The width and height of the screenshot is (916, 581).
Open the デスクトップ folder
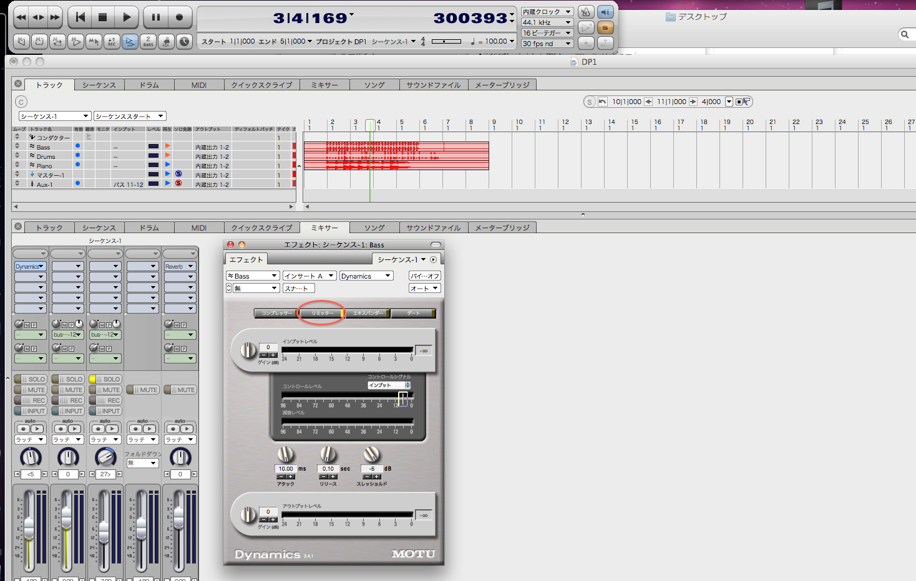[696, 17]
